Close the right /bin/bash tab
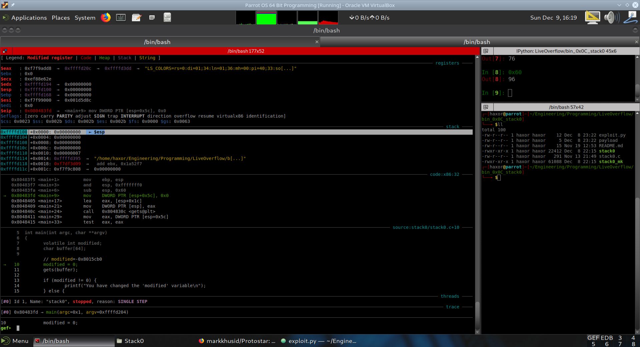Viewport: 640px width, 347px height. [x=636, y=42]
